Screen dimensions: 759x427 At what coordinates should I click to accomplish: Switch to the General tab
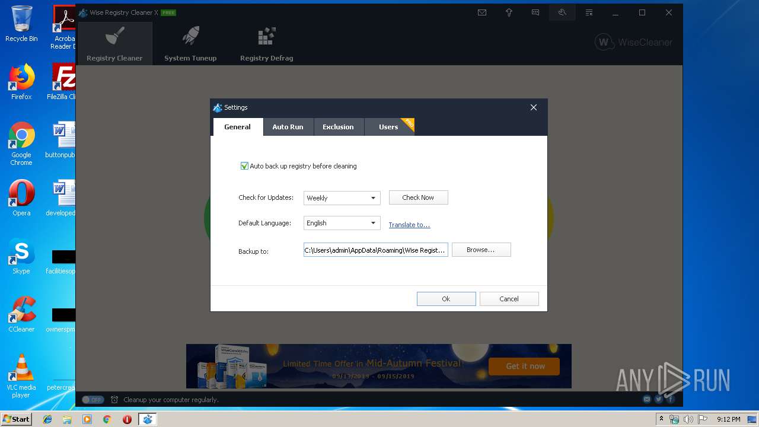237,127
